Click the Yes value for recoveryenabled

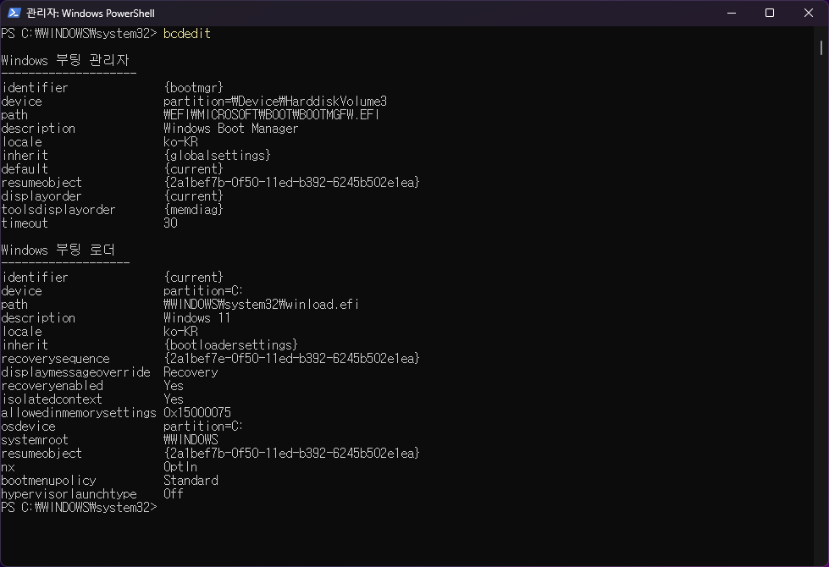point(174,386)
